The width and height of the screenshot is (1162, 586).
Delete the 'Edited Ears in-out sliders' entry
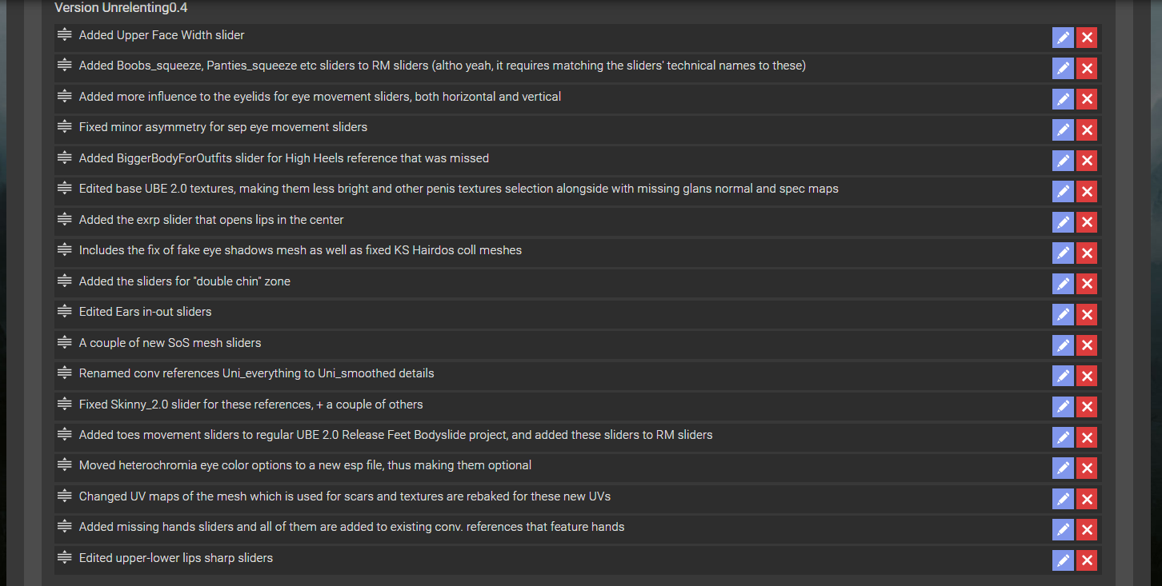(x=1086, y=314)
